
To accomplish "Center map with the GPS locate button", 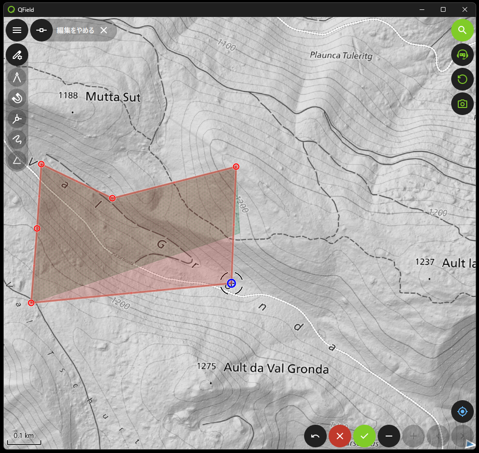I will (x=462, y=412).
